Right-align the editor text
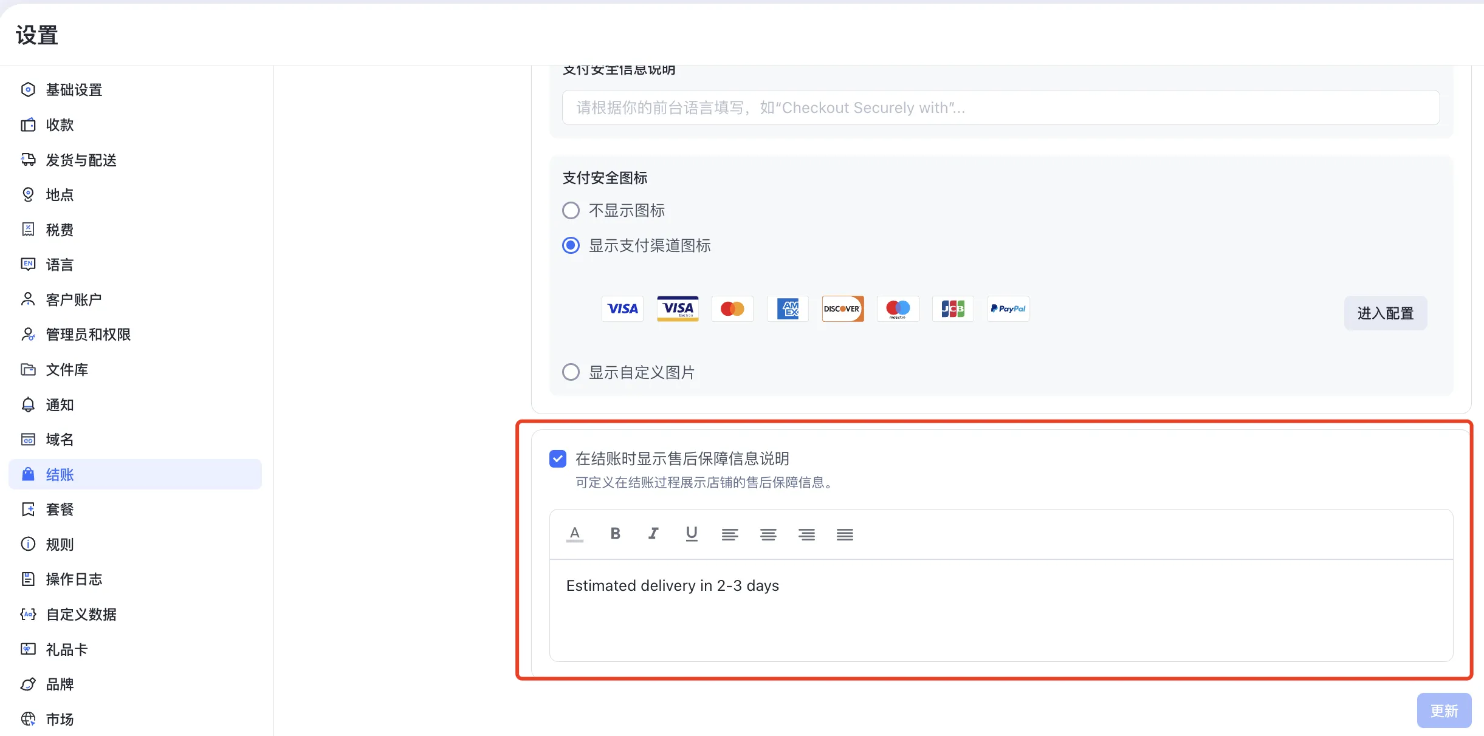1484x736 pixels. click(x=806, y=534)
